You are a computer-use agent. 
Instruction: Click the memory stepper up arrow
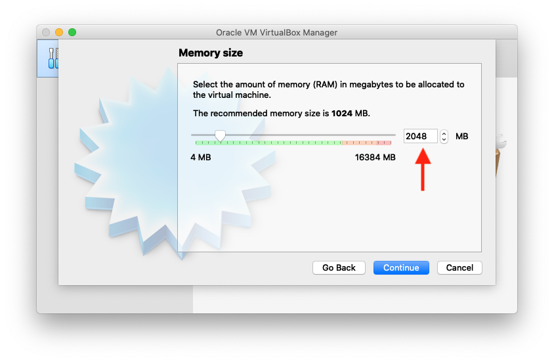point(444,133)
